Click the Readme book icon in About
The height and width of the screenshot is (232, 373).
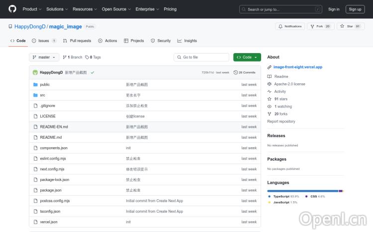pyautogui.click(x=270, y=76)
